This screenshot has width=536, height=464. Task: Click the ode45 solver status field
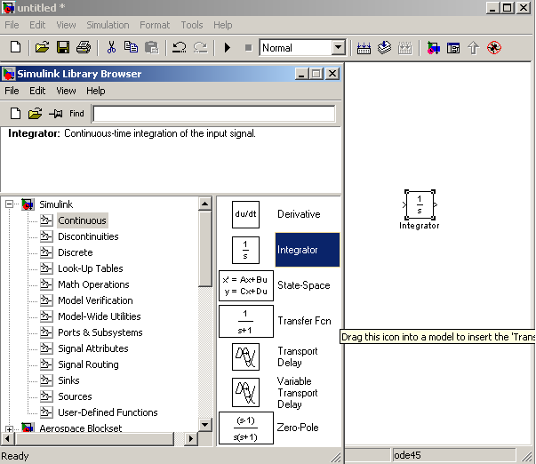tap(453, 455)
